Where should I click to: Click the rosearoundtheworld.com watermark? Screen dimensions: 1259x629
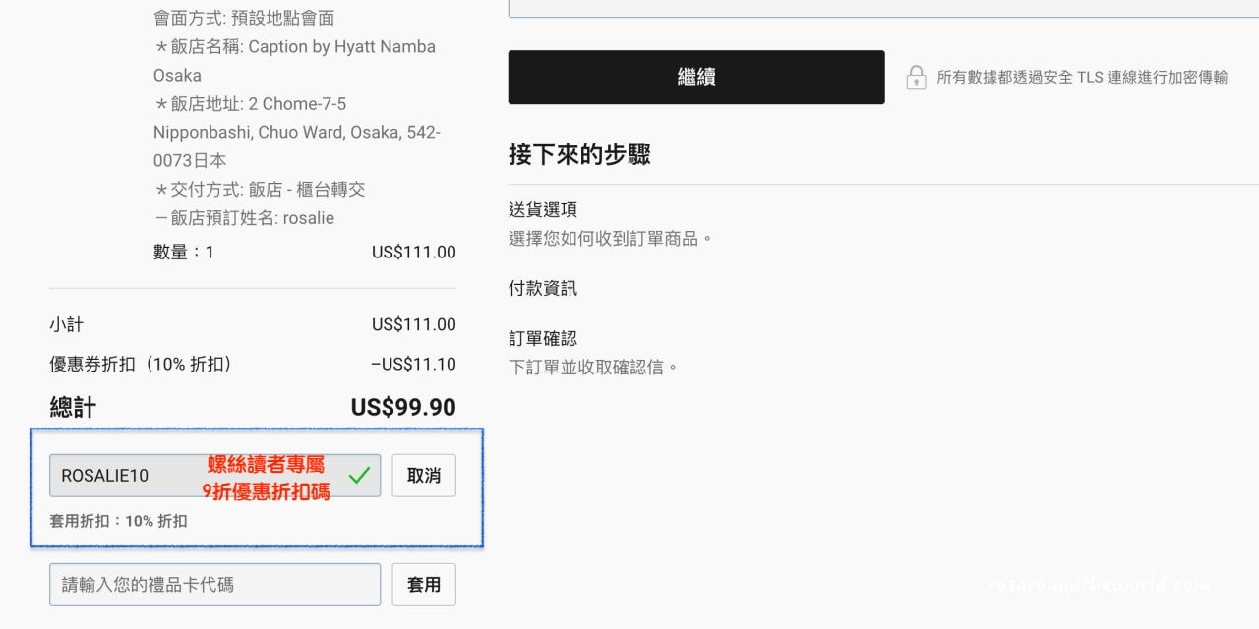point(1099,585)
